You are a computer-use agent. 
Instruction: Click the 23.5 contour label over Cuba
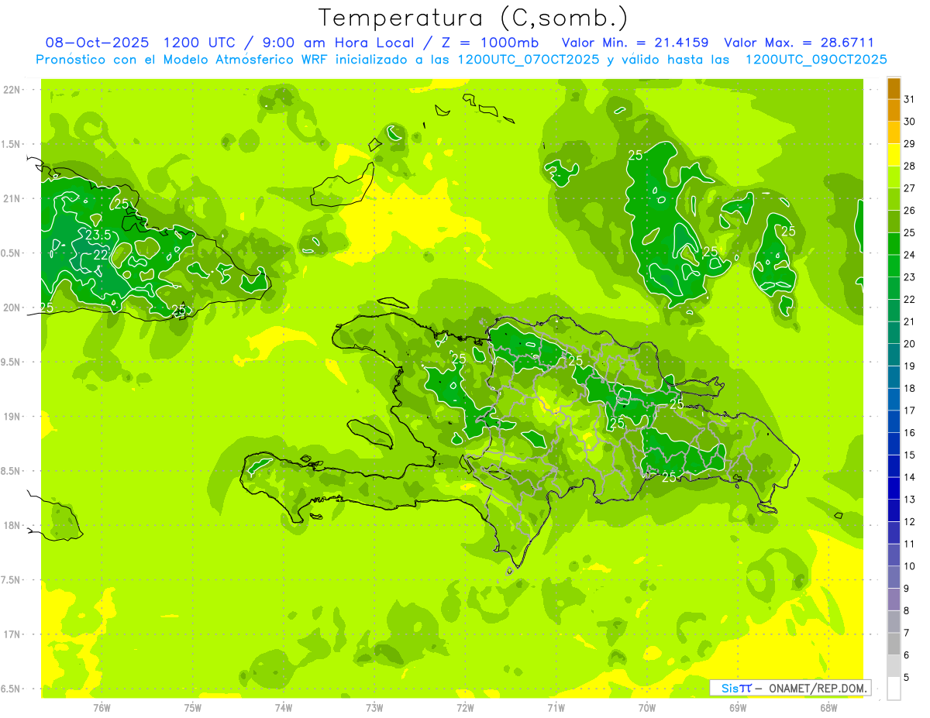pos(98,235)
